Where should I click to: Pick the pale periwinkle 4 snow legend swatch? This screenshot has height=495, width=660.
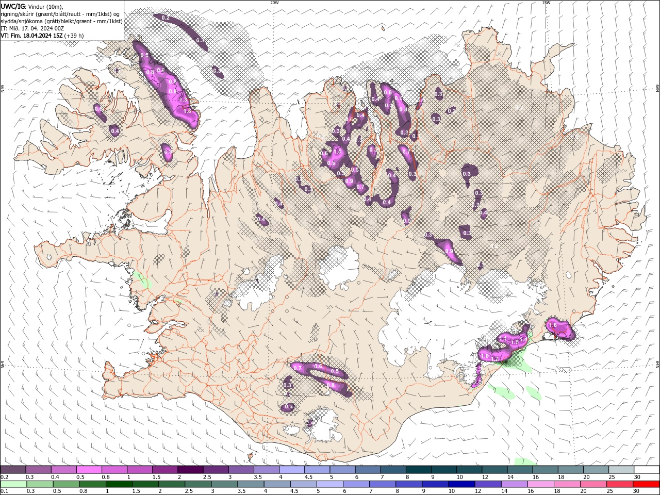291,470
